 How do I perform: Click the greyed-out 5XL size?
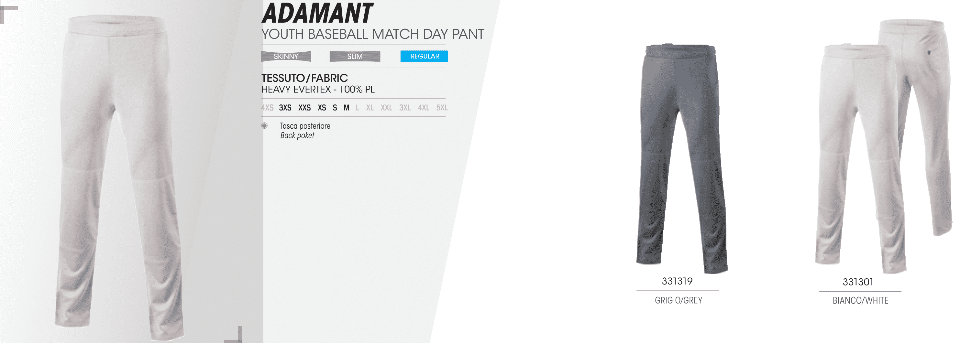[442, 108]
